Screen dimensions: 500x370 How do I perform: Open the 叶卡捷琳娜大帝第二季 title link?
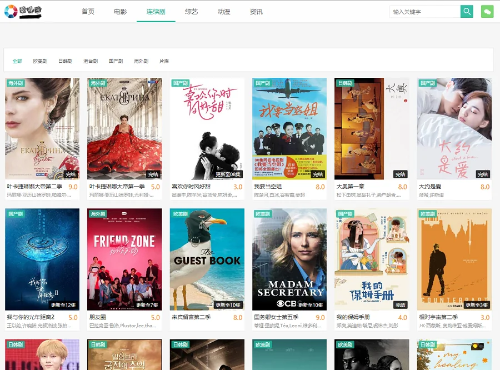point(34,187)
